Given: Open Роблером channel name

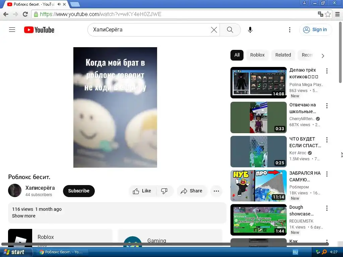Looking at the screenshot, I should (299, 187).
